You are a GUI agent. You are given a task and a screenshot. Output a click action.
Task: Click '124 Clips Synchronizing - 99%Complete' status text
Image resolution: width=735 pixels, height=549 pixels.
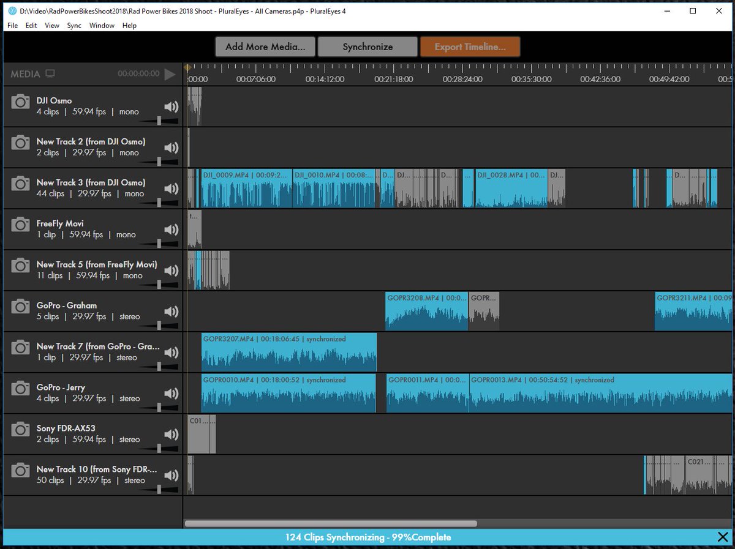tap(367, 537)
